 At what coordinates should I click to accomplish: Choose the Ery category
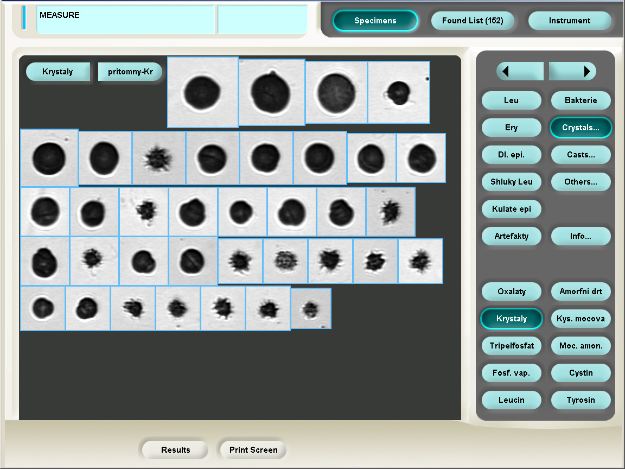pyautogui.click(x=512, y=128)
